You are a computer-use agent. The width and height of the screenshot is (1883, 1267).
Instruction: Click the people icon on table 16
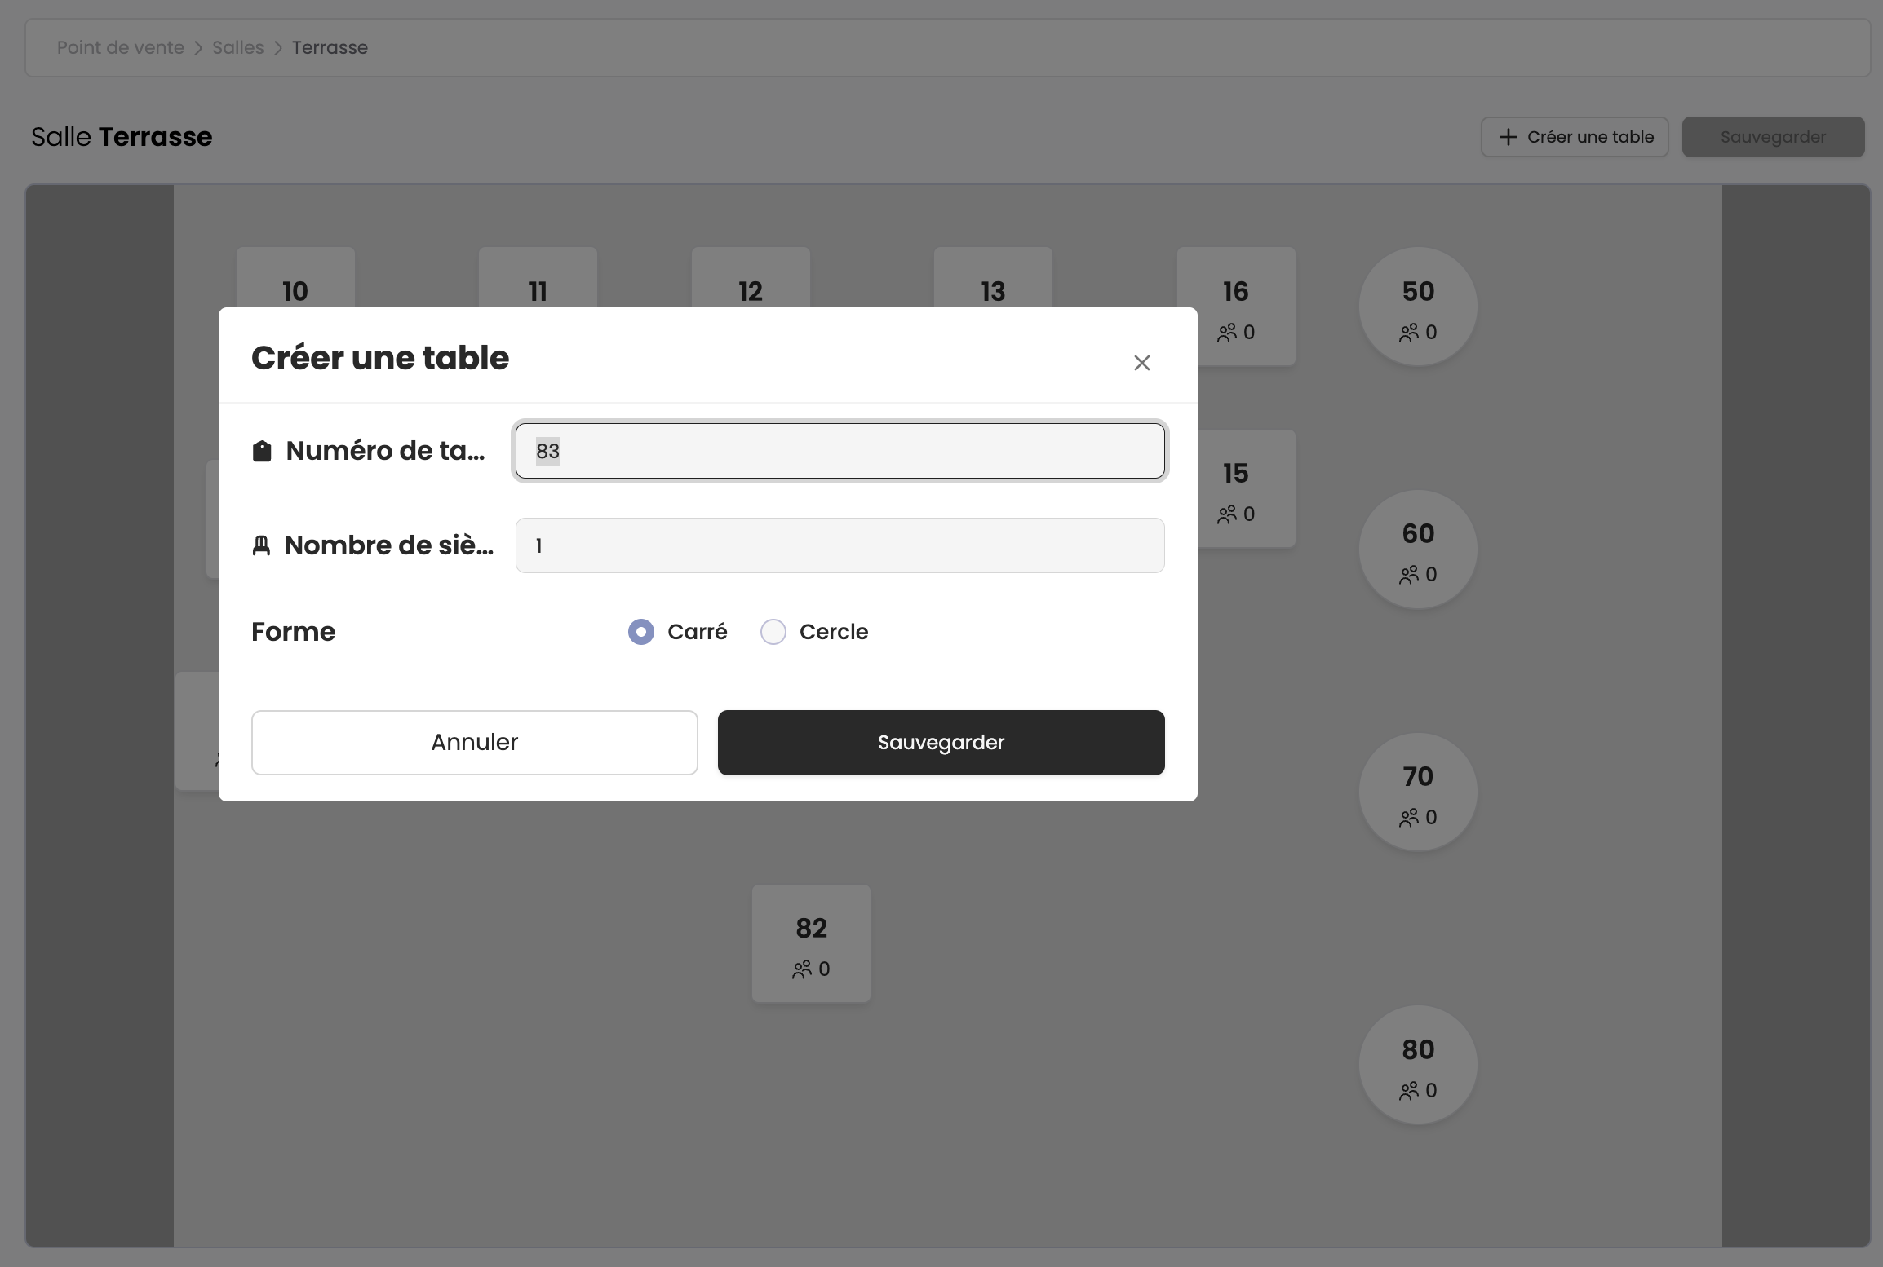(x=1227, y=333)
